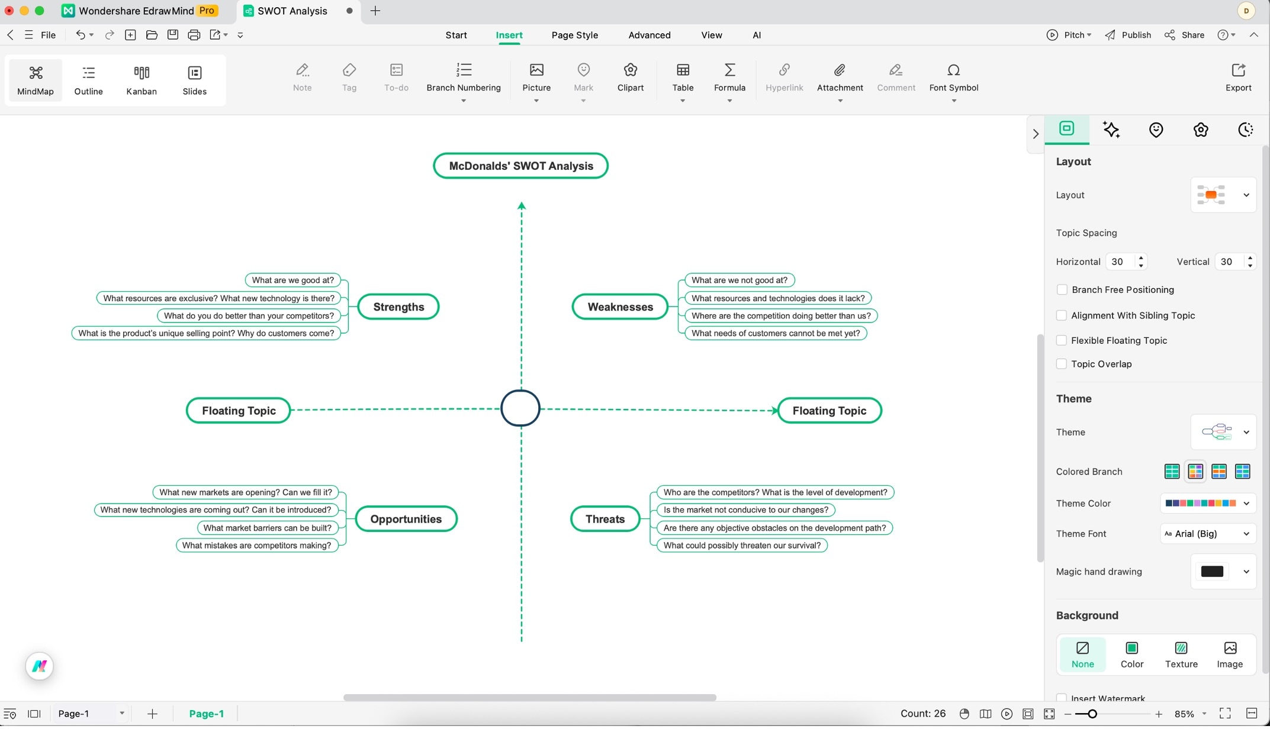Expand the Theme Color dropdown

[1208, 504]
